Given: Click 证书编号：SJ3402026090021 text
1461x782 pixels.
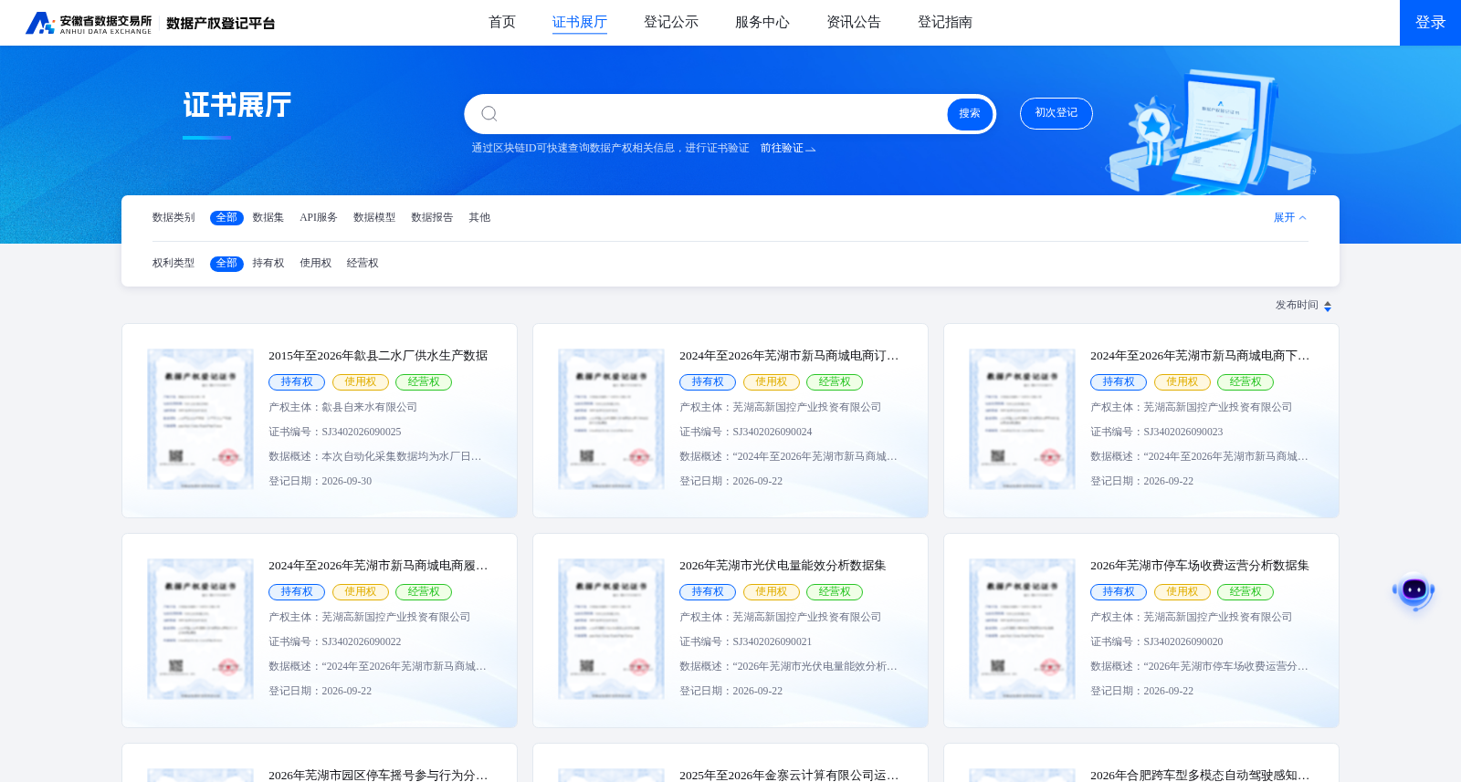Looking at the screenshot, I should tap(746, 642).
